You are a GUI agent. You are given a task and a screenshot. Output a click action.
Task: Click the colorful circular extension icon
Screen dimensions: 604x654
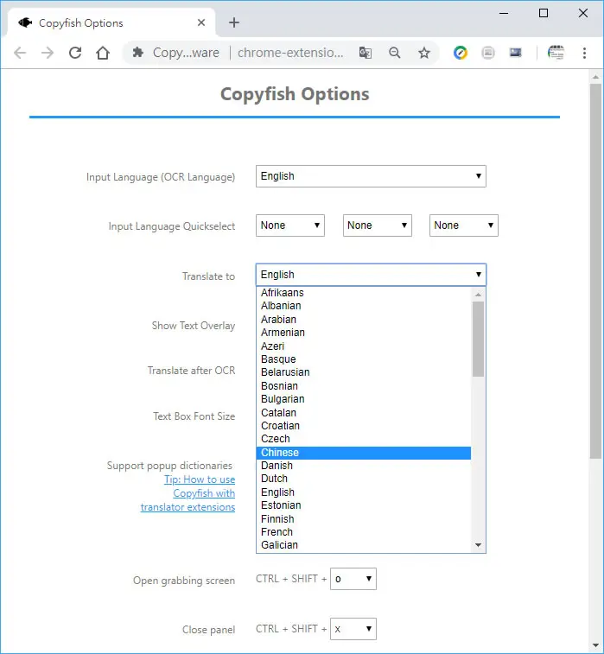coord(461,53)
